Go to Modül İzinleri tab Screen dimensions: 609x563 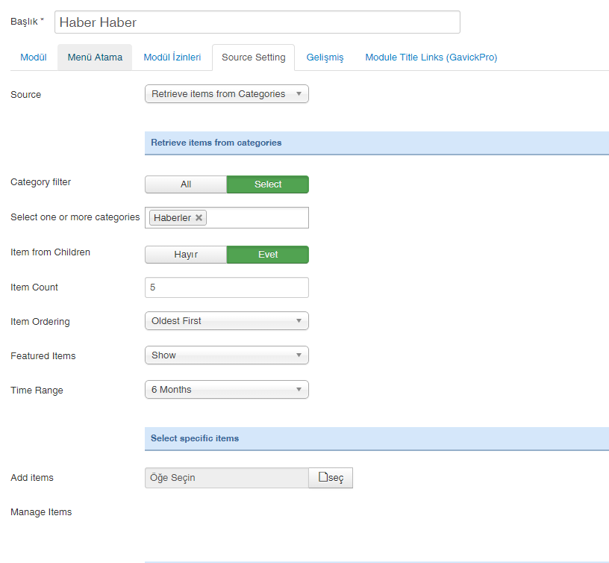tap(172, 57)
